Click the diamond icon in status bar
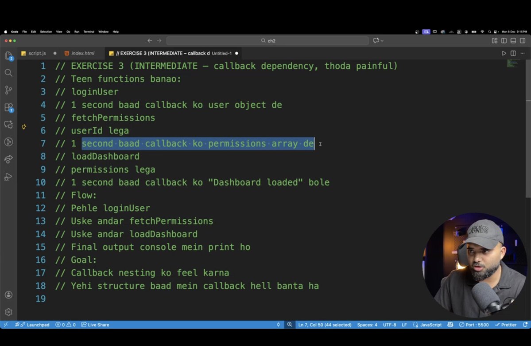The image size is (531, 346). pos(279,325)
